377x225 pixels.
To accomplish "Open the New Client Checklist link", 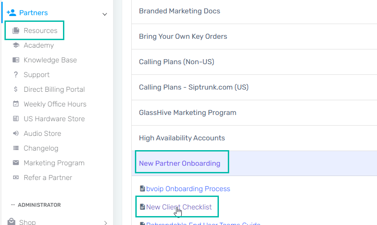I will pos(179,207).
